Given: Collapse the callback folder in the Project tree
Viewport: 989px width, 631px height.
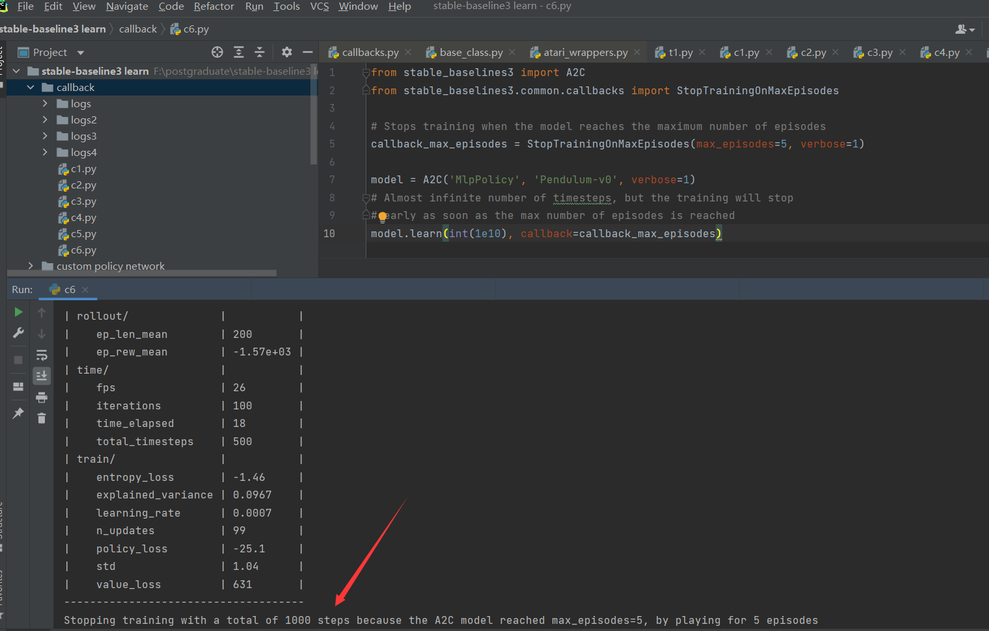Looking at the screenshot, I should (31, 86).
